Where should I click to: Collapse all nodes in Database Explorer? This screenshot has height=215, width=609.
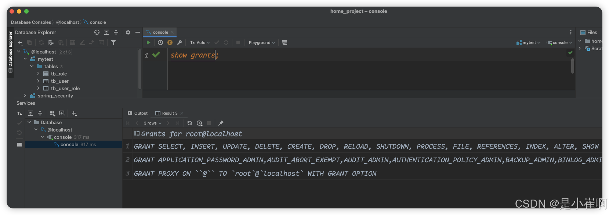(116, 32)
